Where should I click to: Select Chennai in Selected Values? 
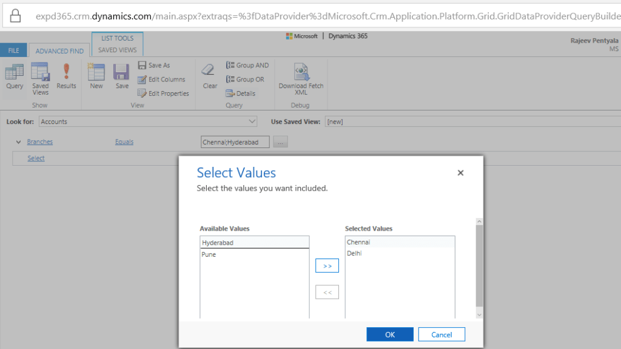coord(400,242)
